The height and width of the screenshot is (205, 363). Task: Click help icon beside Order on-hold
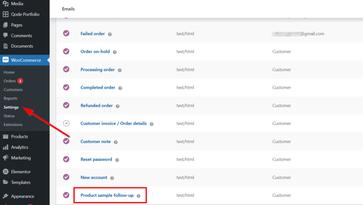click(x=115, y=52)
